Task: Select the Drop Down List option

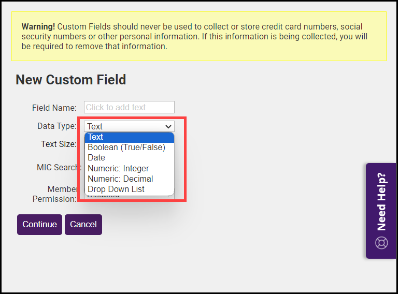Action: [x=116, y=189]
